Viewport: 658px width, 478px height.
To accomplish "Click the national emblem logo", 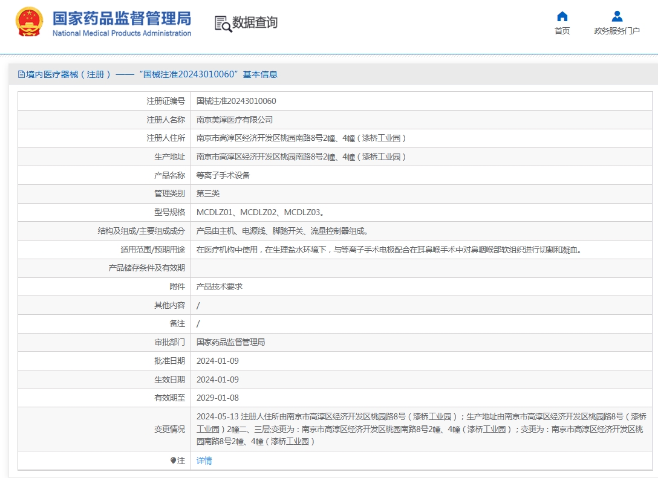I will point(30,22).
